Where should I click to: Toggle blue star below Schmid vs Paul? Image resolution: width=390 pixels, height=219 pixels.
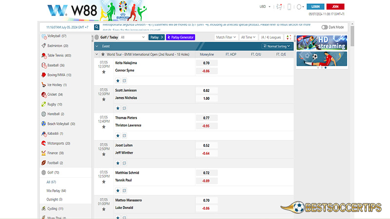pyautogui.click(x=118, y=191)
